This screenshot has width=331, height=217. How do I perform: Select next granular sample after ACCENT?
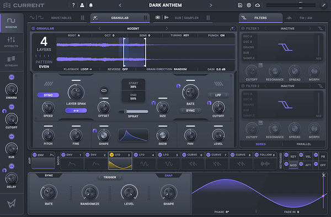coord(167,28)
